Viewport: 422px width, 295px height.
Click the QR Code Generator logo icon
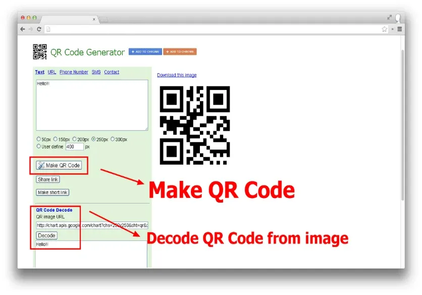click(40, 52)
